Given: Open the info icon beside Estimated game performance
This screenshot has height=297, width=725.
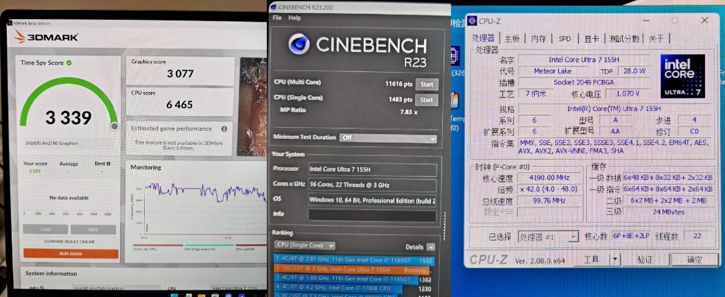Looking at the screenshot, I should tap(224, 129).
